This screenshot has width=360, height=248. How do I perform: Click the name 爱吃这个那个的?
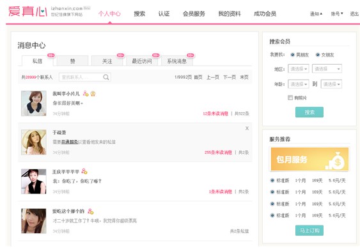point(68,211)
